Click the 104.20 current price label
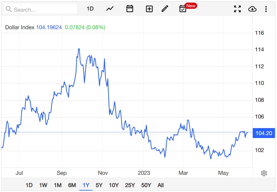Image resolution: width=277 pixels, height=192 pixels. point(264,133)
